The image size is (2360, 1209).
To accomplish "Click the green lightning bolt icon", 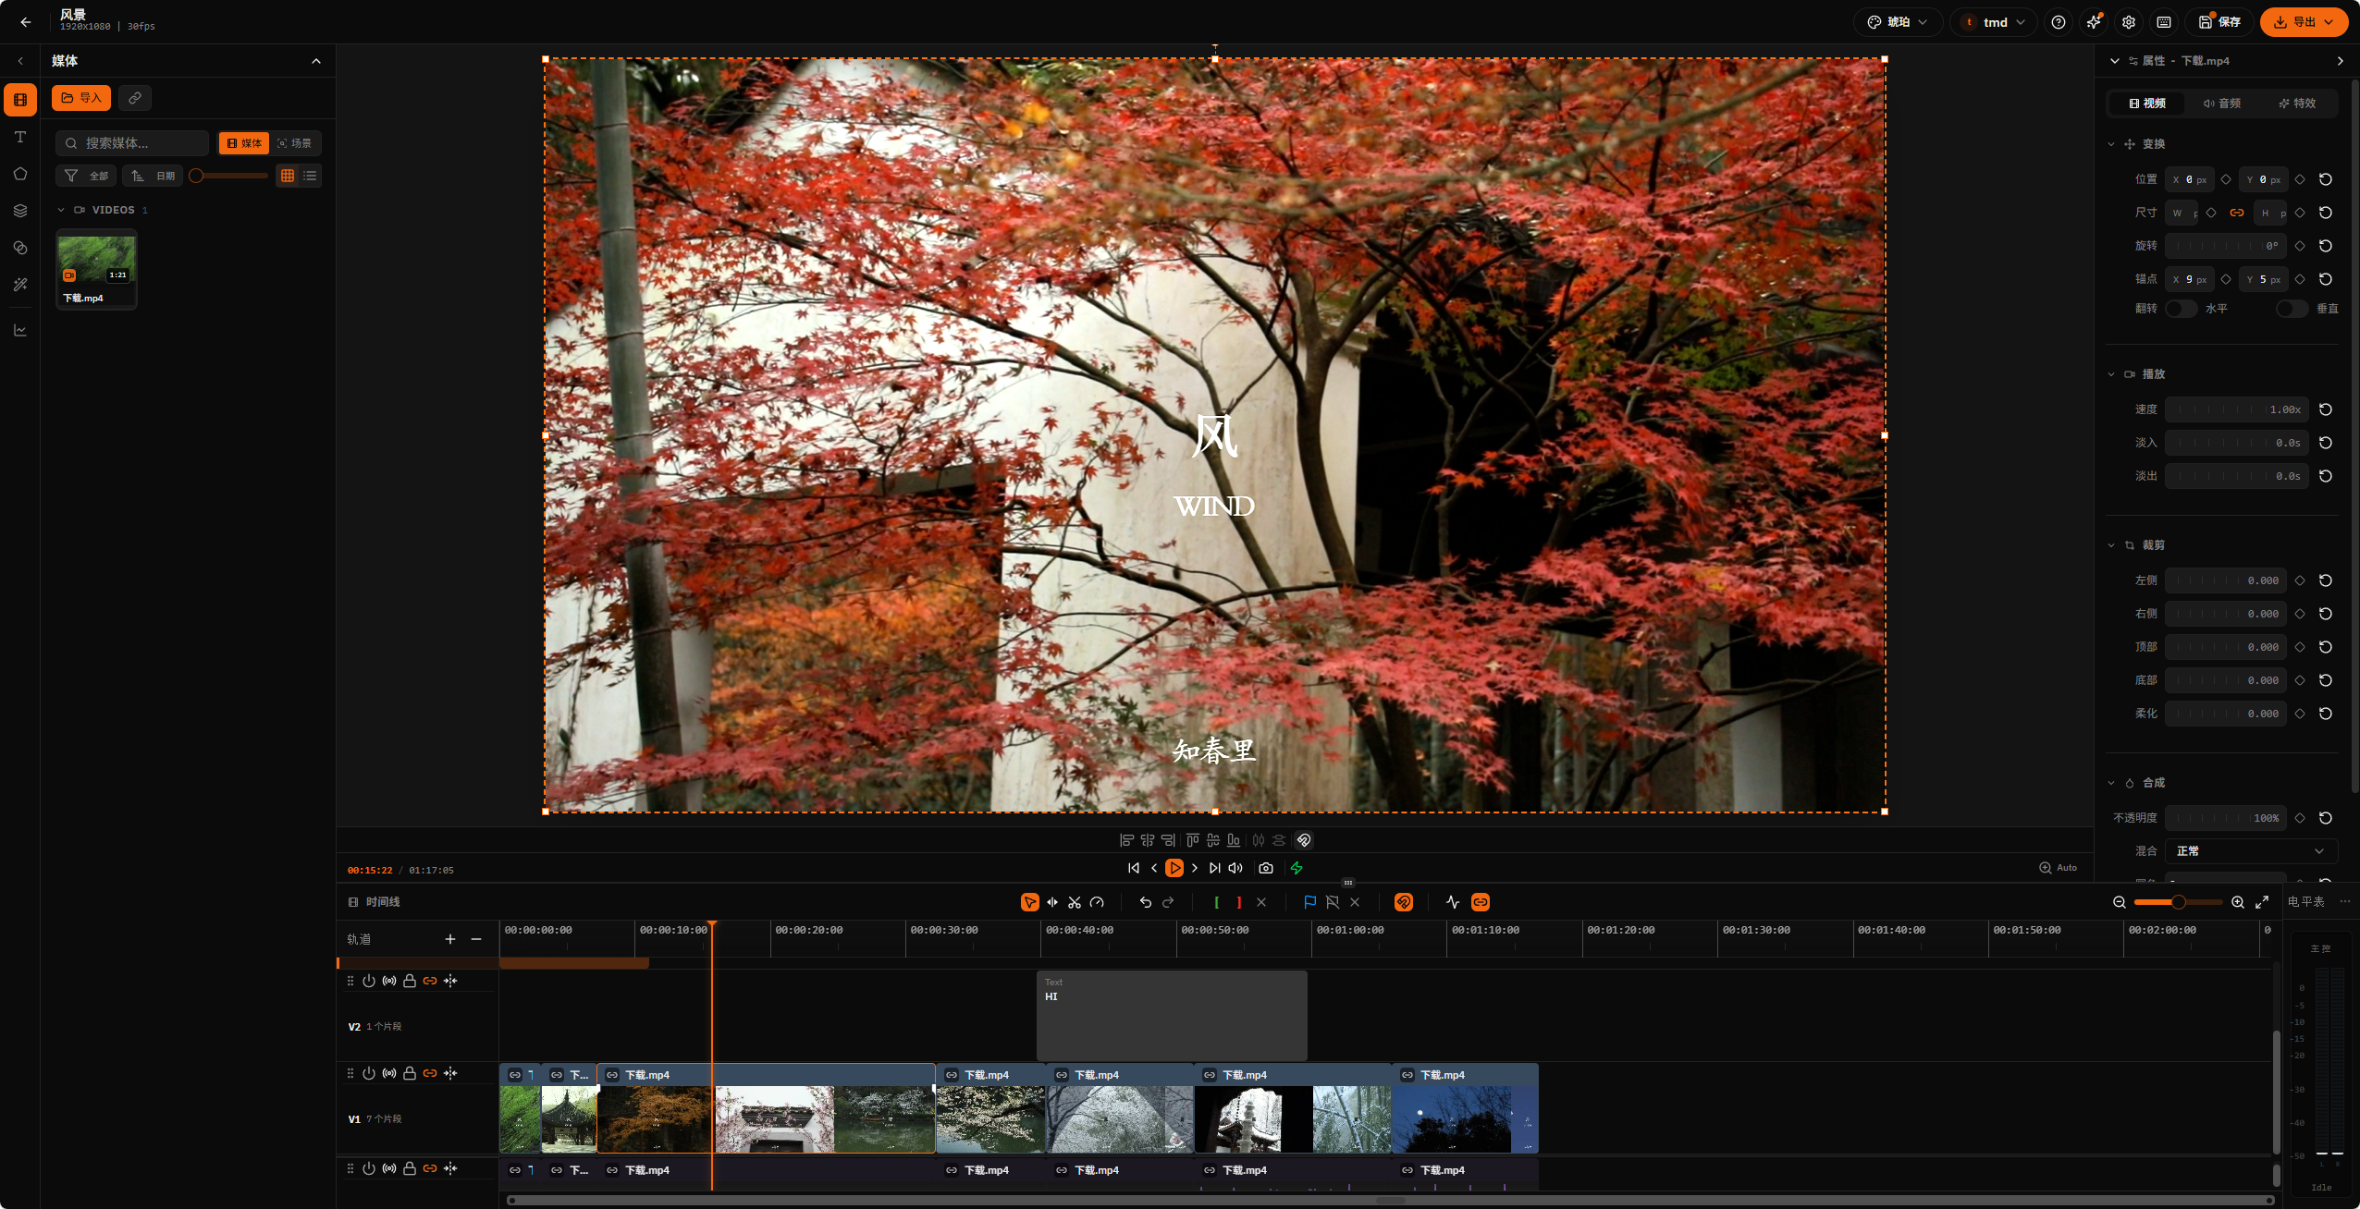I will [1297, 868].
